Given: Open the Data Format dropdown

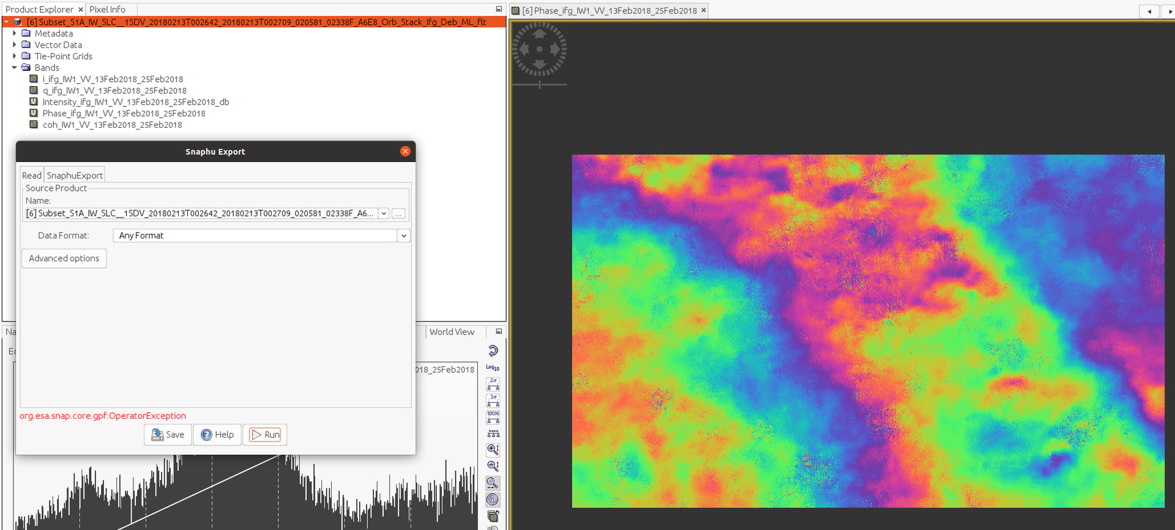Looking at the screenshot, I should pos(403,236).
